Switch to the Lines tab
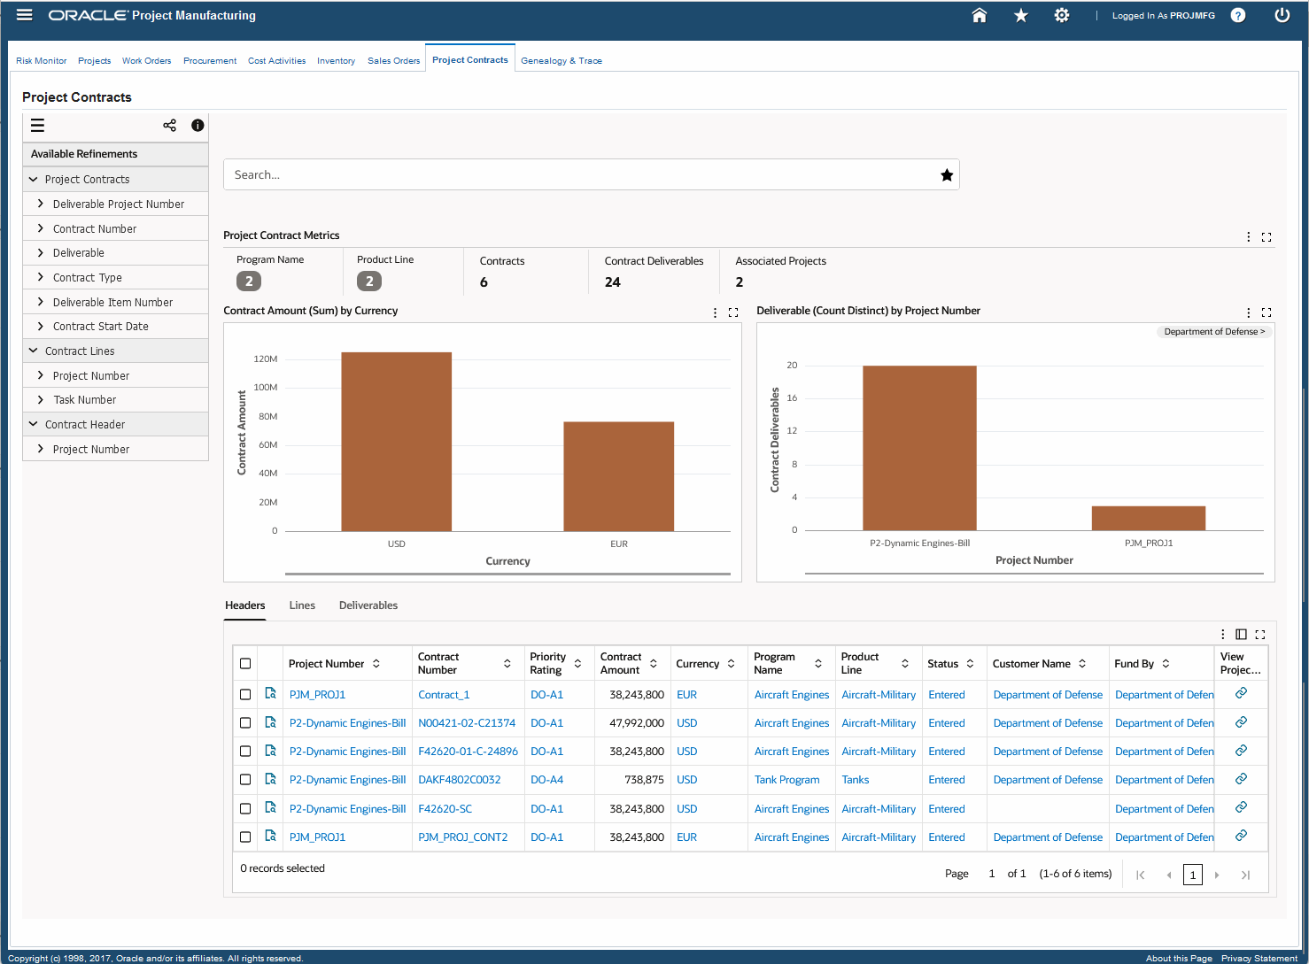This screenshot has width=1309, height=964. tap(302, 605)
